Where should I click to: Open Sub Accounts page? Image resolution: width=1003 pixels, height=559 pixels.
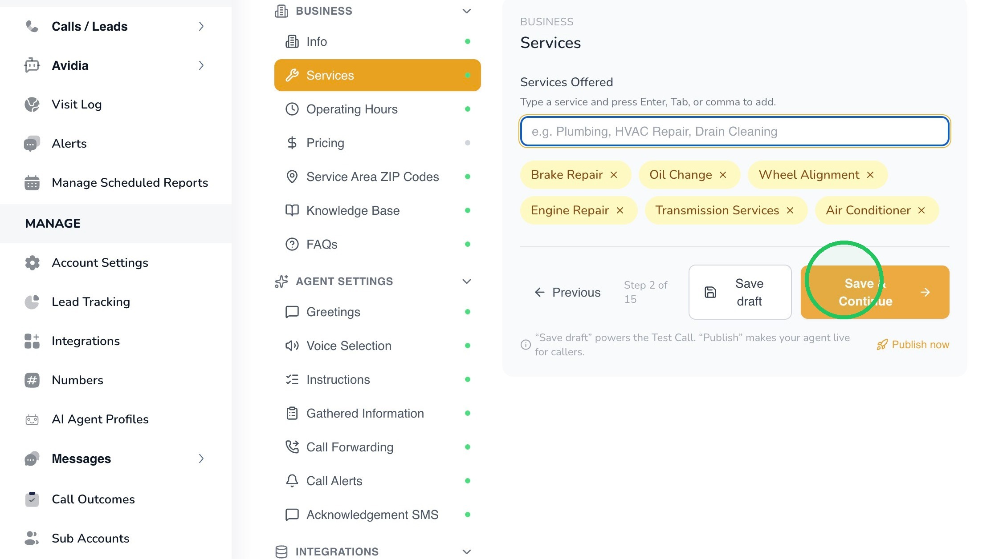click(x=90, y=539)
